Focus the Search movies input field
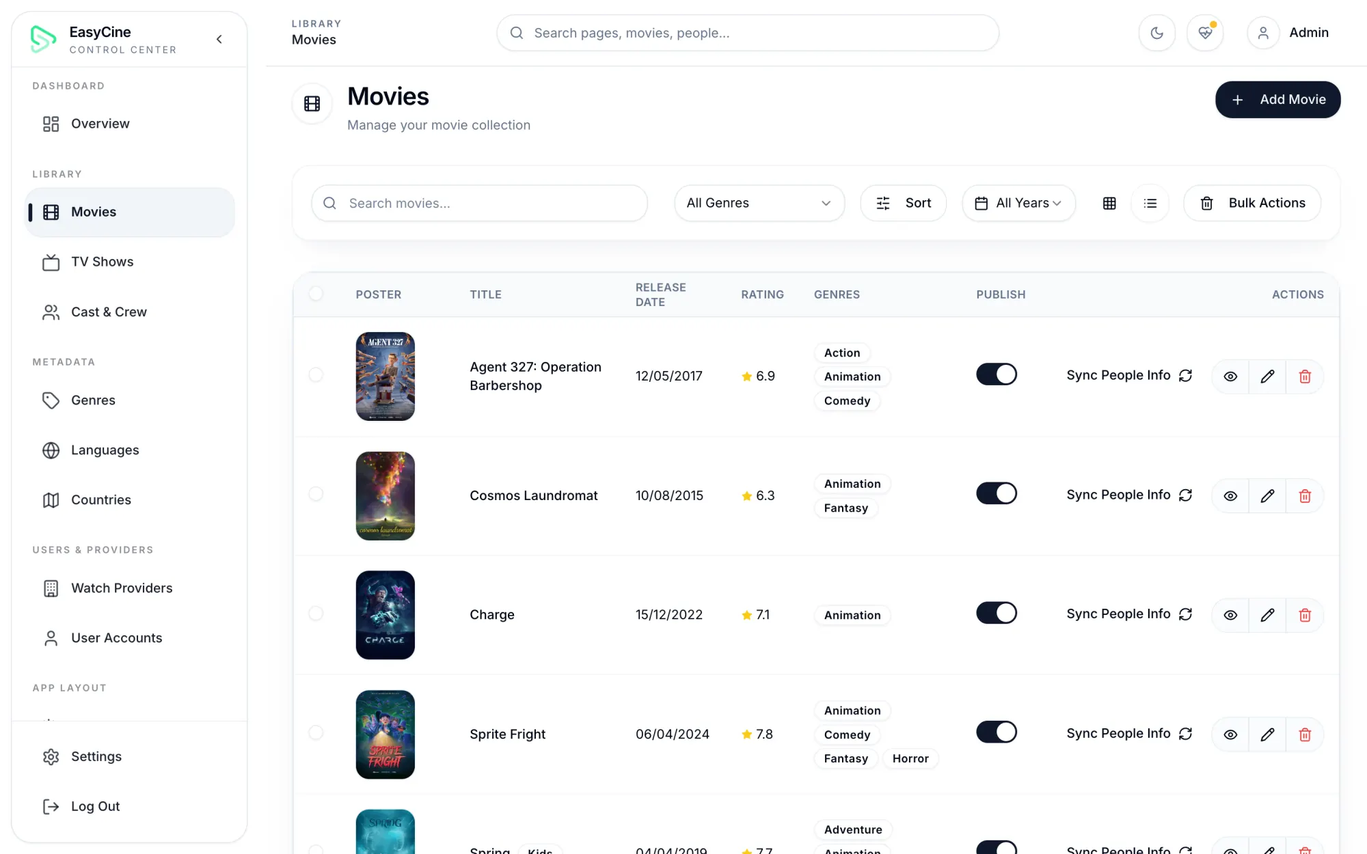The height and width of the screenshot is (854, 1367). coord(479,203)
